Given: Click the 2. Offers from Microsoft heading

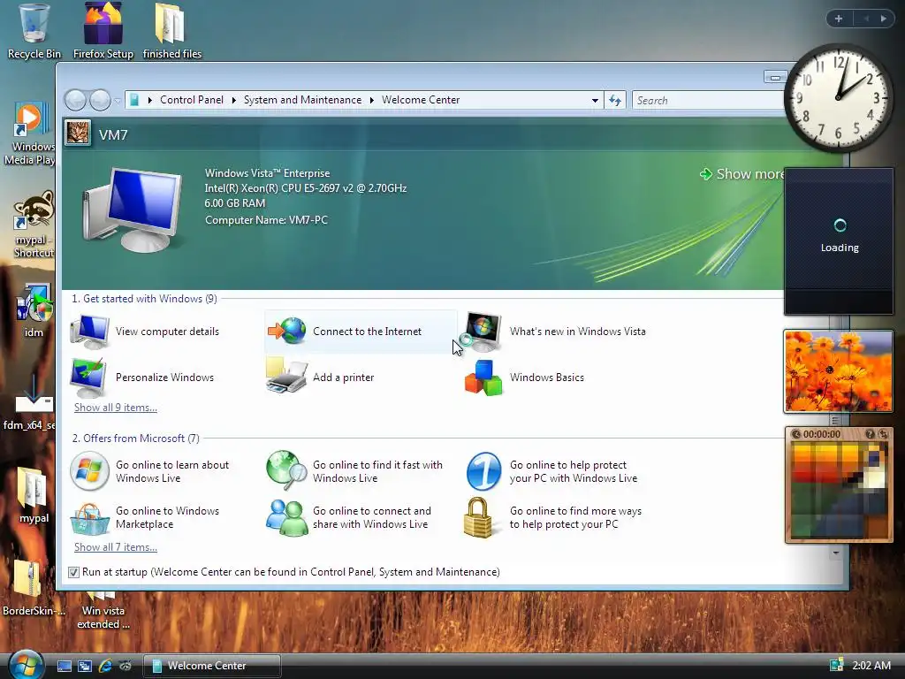Looking at the screenshot, I should pos(135,439).
